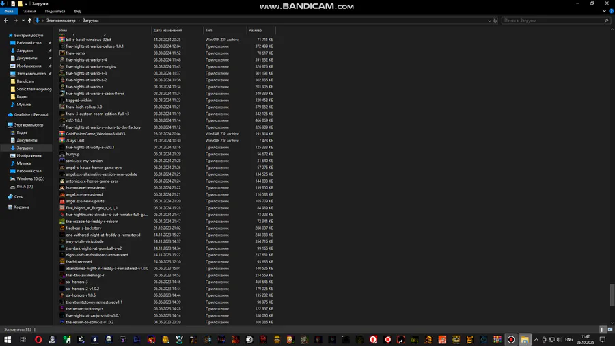Focus the Поиск в: Загрузки search field

coord(553,21)
